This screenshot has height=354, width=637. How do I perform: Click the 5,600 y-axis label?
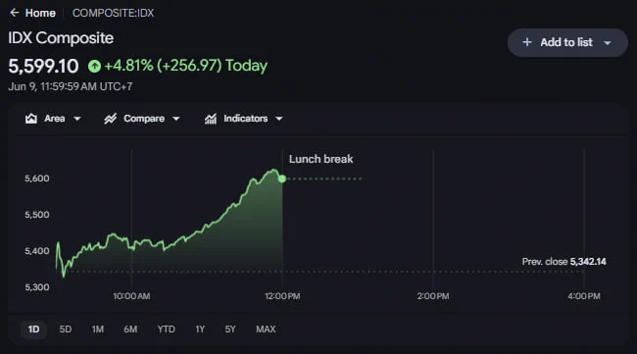pyautogui.click(x=37, y=178)
